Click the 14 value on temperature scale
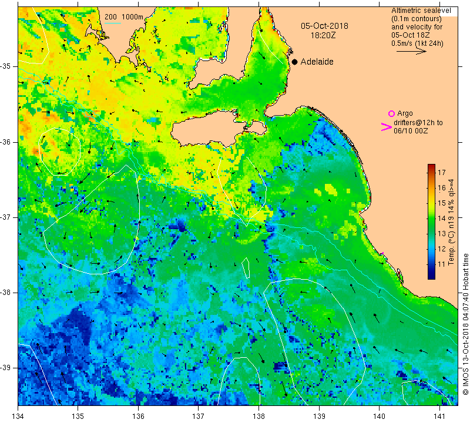 point(442,218)
